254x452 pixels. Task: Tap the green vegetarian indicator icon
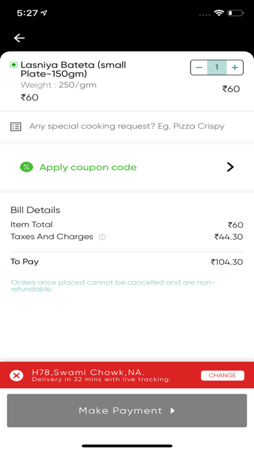tap(14, 64)
